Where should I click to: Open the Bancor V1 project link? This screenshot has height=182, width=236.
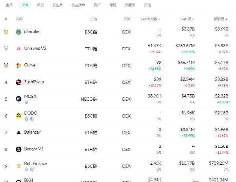34,149
